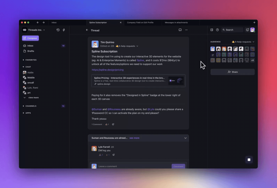
Task: Close the Spline Subscription tab
Action: tap(121, 22)
